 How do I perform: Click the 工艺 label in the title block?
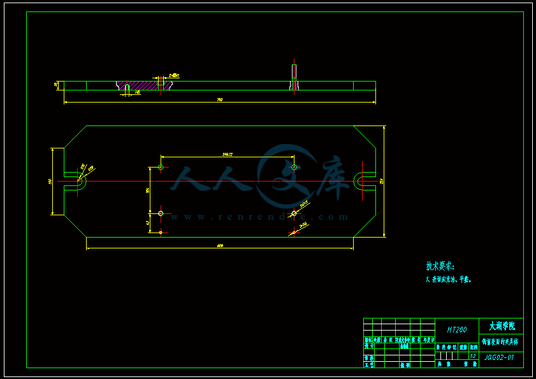coord(369,364)
